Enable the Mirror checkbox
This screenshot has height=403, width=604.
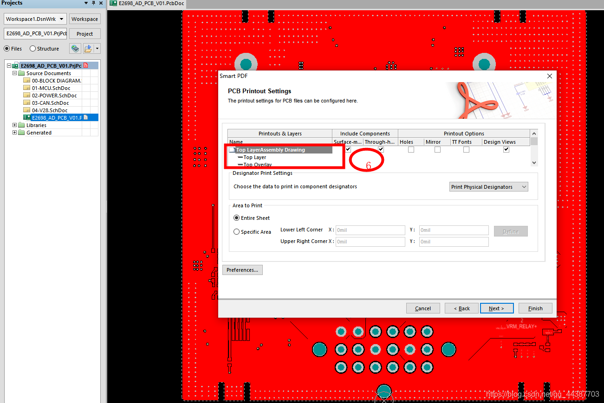437,149
